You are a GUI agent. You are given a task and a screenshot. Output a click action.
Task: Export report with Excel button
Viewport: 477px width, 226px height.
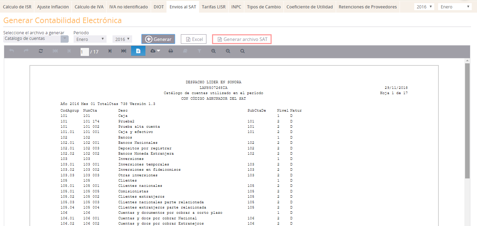(194, 39)
